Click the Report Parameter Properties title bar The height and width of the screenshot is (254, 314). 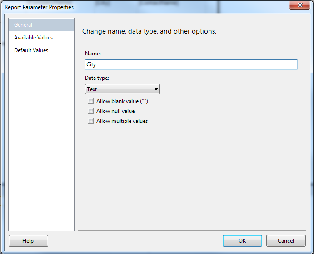click(140, 7)
